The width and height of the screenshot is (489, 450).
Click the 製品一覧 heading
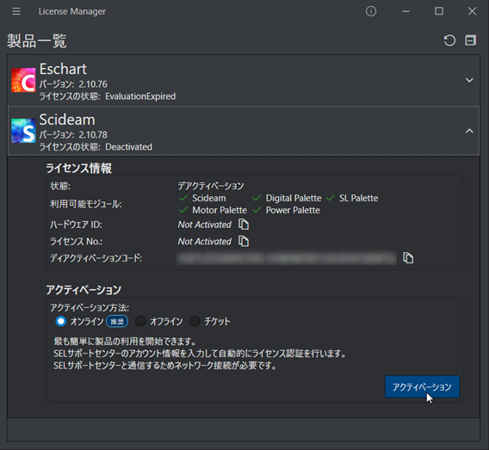pyautogui.click(x=37, y=40)
